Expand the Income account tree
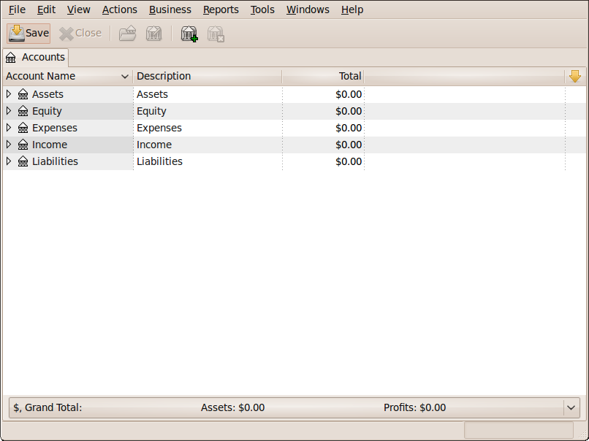 point(9,144)
